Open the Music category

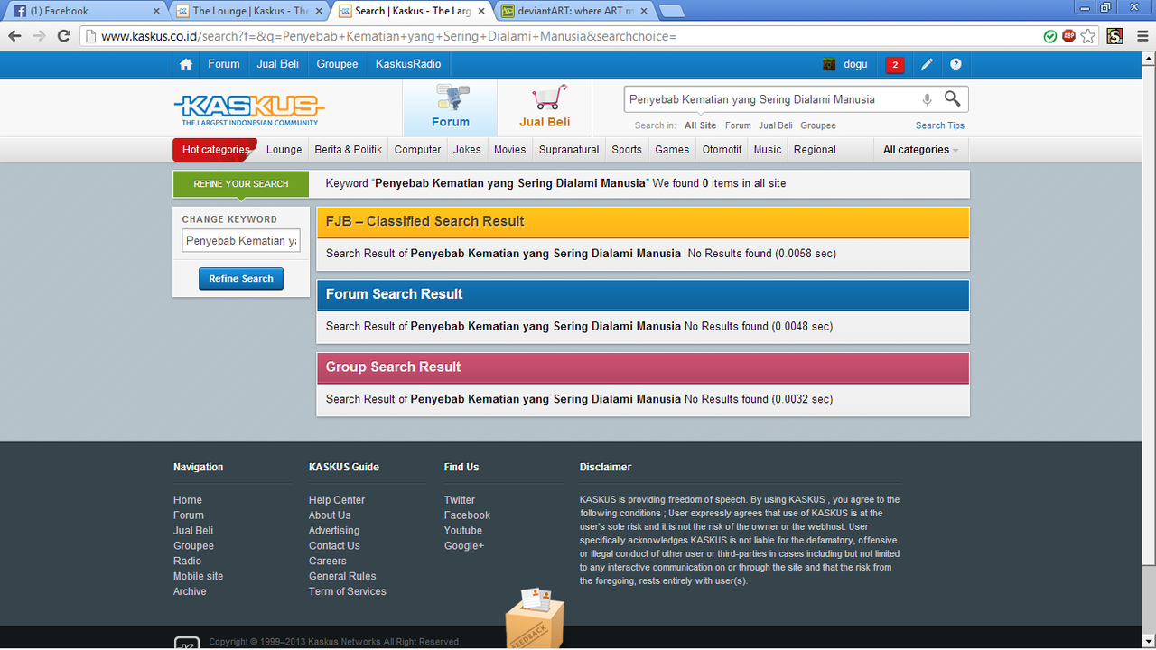click(x=768, y=150)
